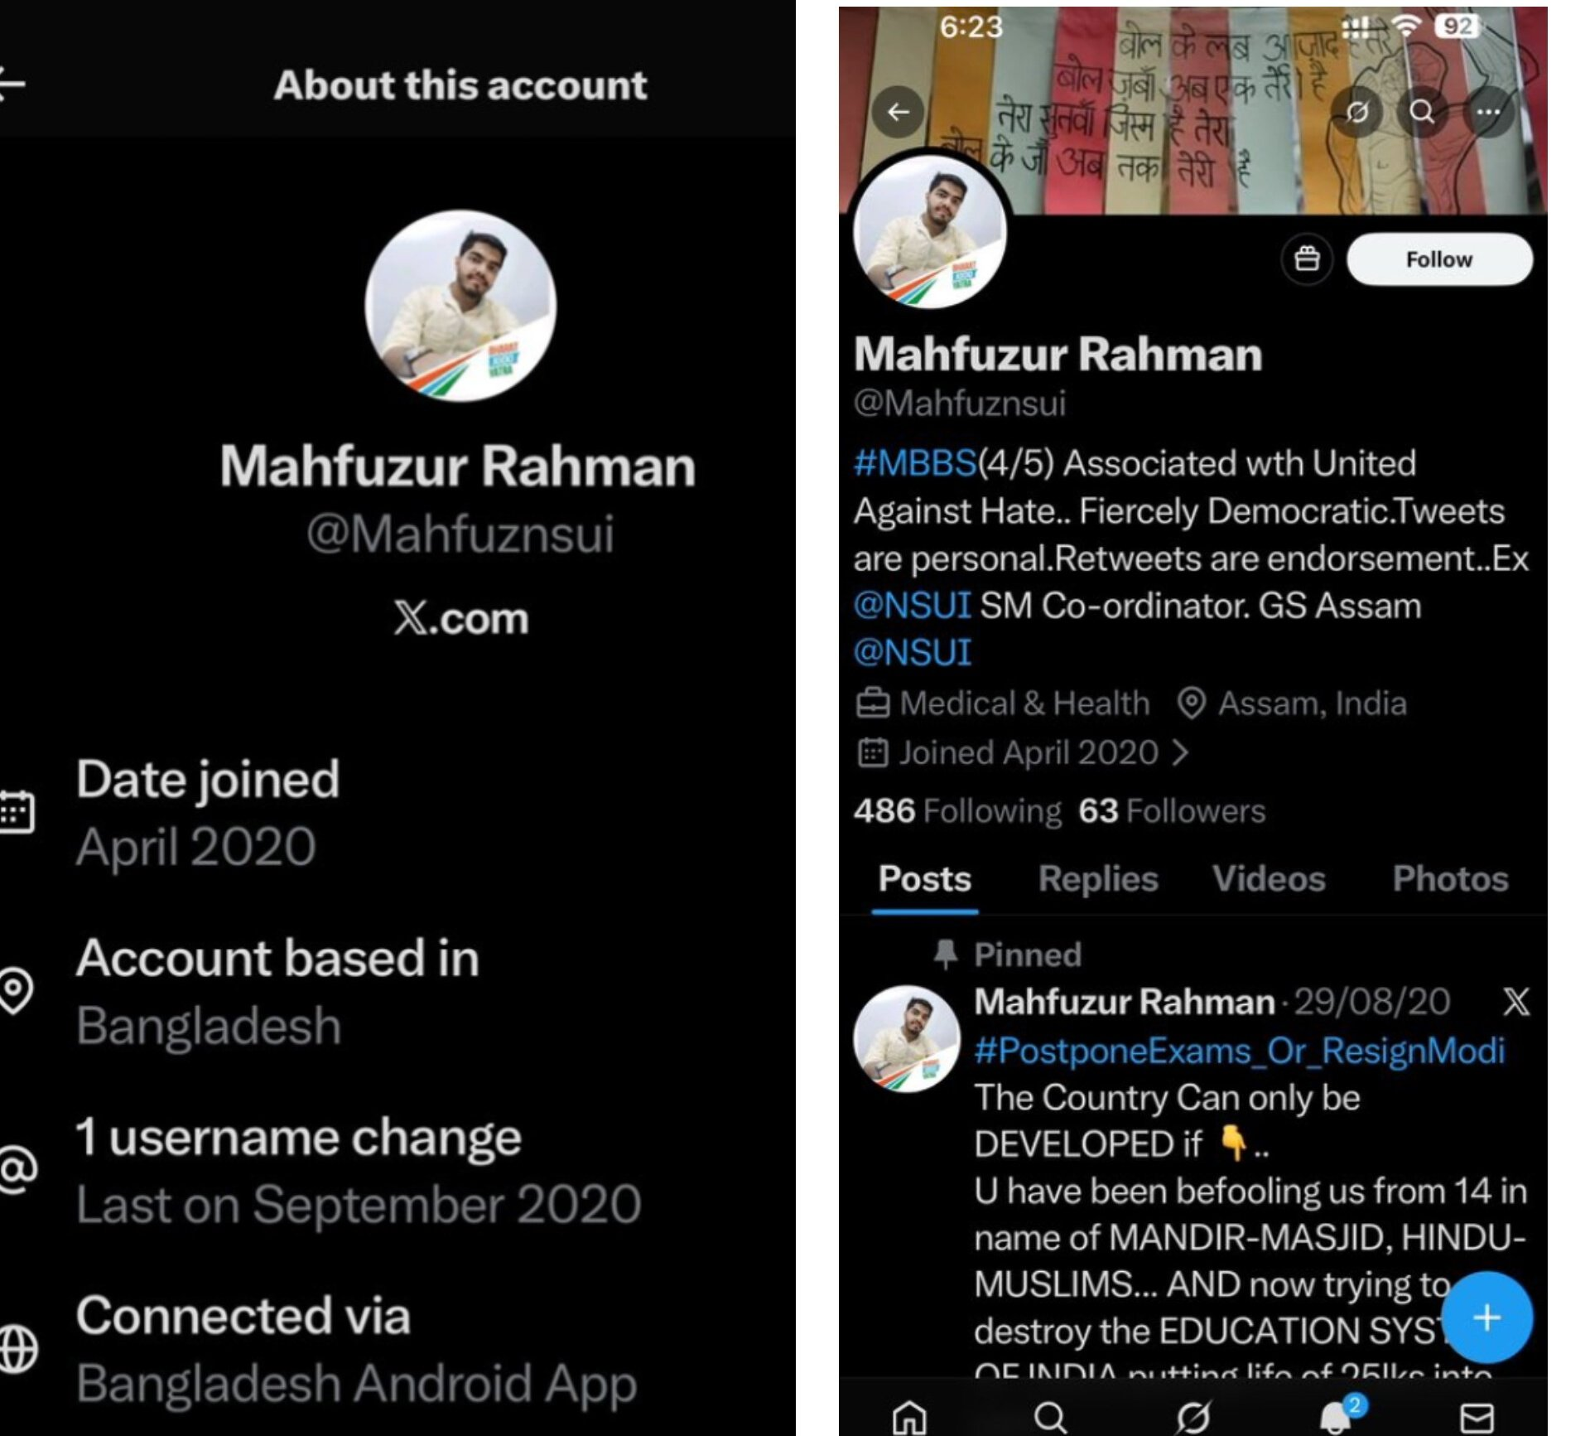Open Messages envelope in bottom bar
Image resolution: width=1590 pixels, height=1436 pixels.
pos(1477,1417)
